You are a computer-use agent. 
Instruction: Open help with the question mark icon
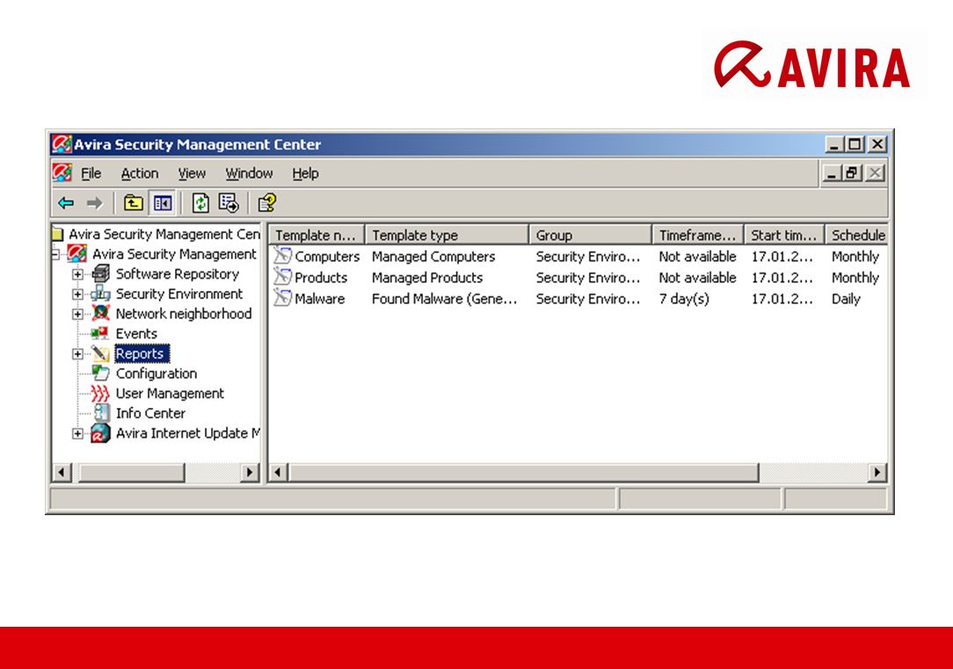[266, 203]
